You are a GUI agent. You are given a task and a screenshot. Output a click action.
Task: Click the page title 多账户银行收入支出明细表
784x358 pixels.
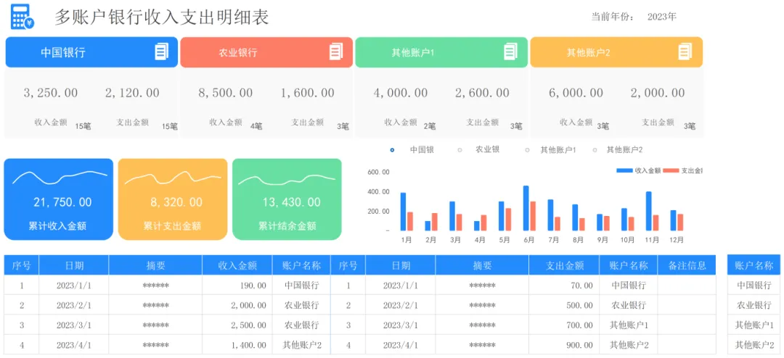[161, 17]
